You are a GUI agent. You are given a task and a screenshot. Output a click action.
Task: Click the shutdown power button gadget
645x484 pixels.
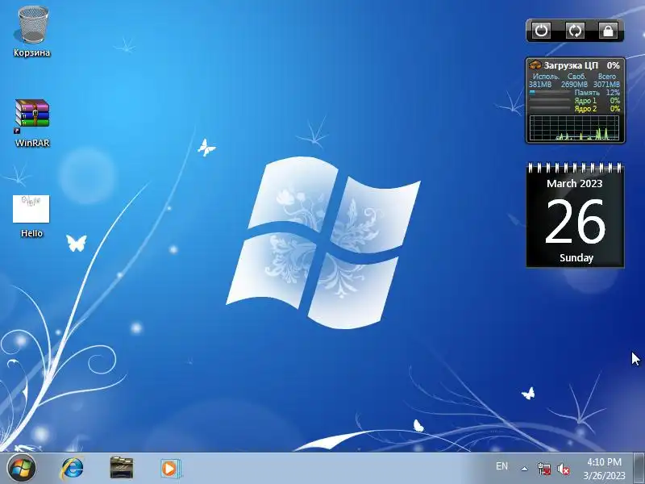pos(541,31)
